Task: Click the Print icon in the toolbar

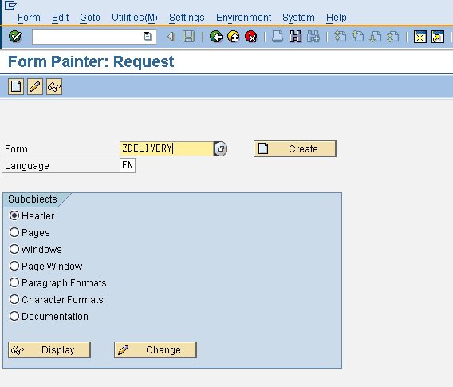Action: point(278,37)
